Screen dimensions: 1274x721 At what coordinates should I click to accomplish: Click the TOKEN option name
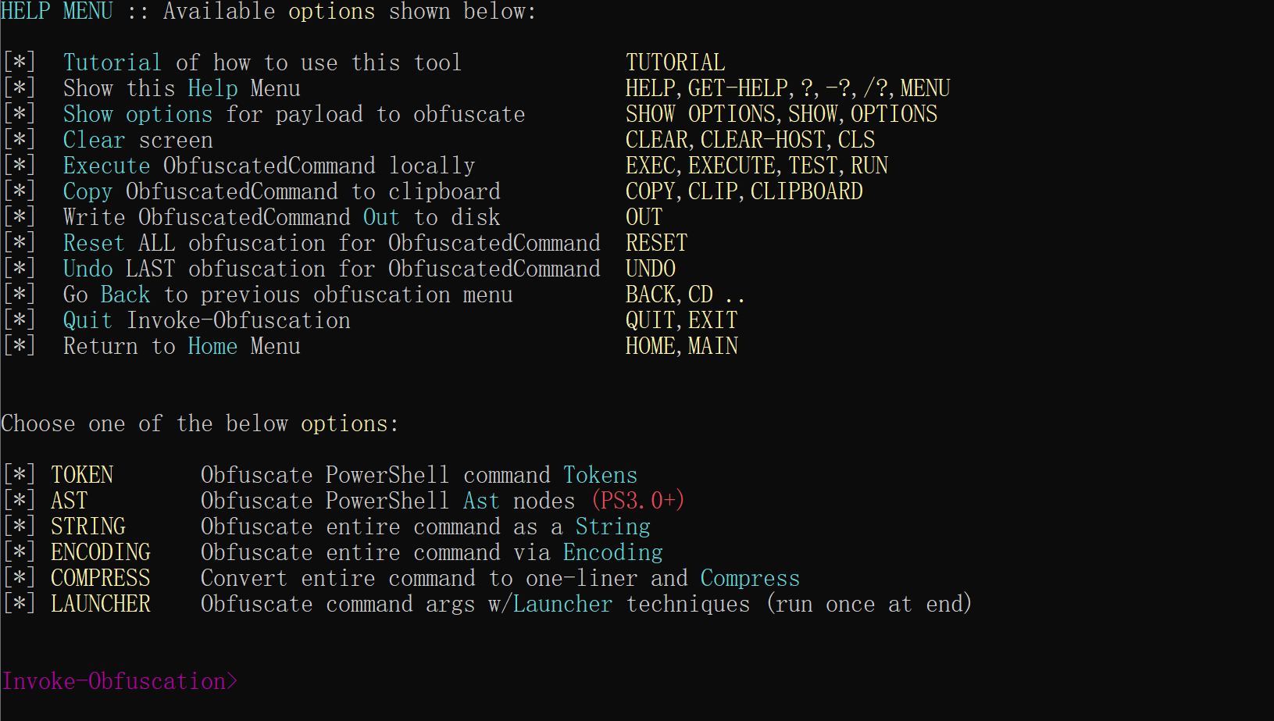(x=82, y=475)
